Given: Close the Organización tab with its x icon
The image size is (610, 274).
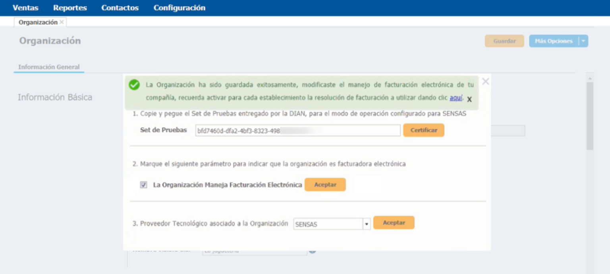Looking at the screenshot, I should (x=62, y=22).
